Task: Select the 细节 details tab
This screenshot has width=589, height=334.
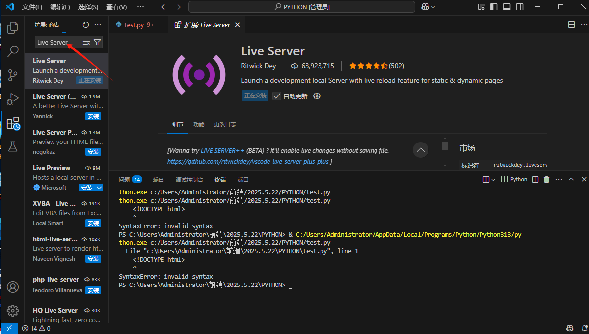Action: (x=178, y=124)
